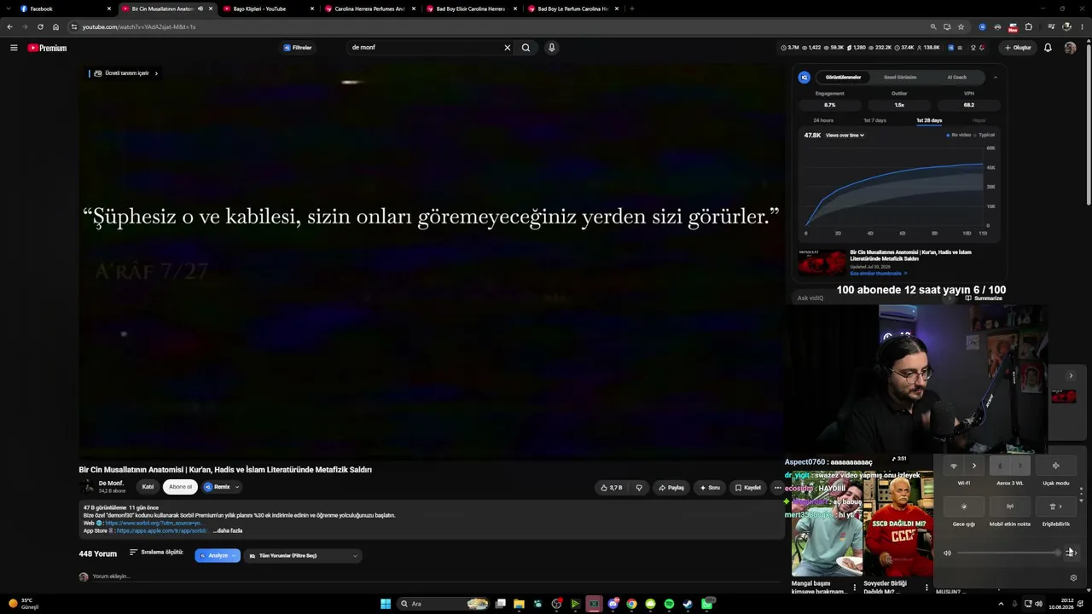Click the address bar URL
This screenshot has height=614, width=1092.
click(x=139, y=26)
